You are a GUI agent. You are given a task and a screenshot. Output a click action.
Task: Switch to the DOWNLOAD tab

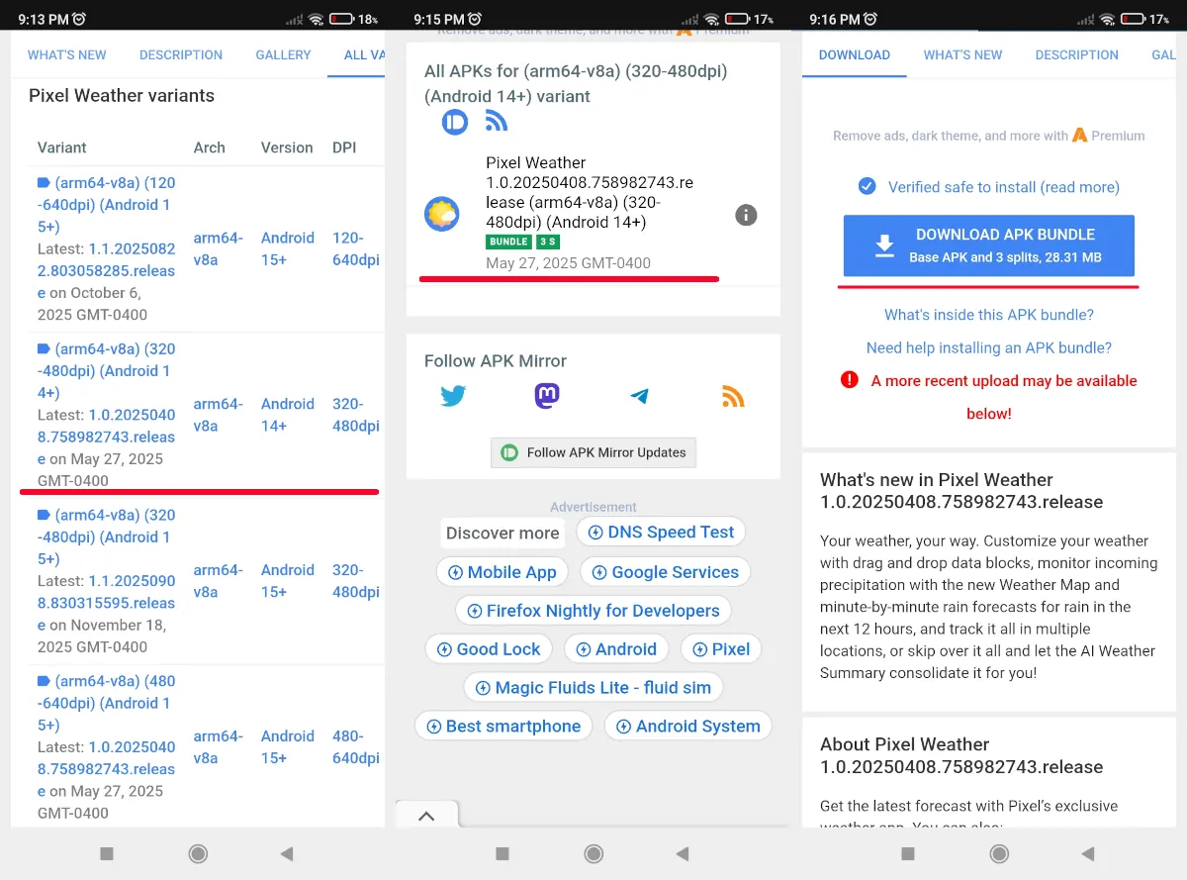coord(854,55)
